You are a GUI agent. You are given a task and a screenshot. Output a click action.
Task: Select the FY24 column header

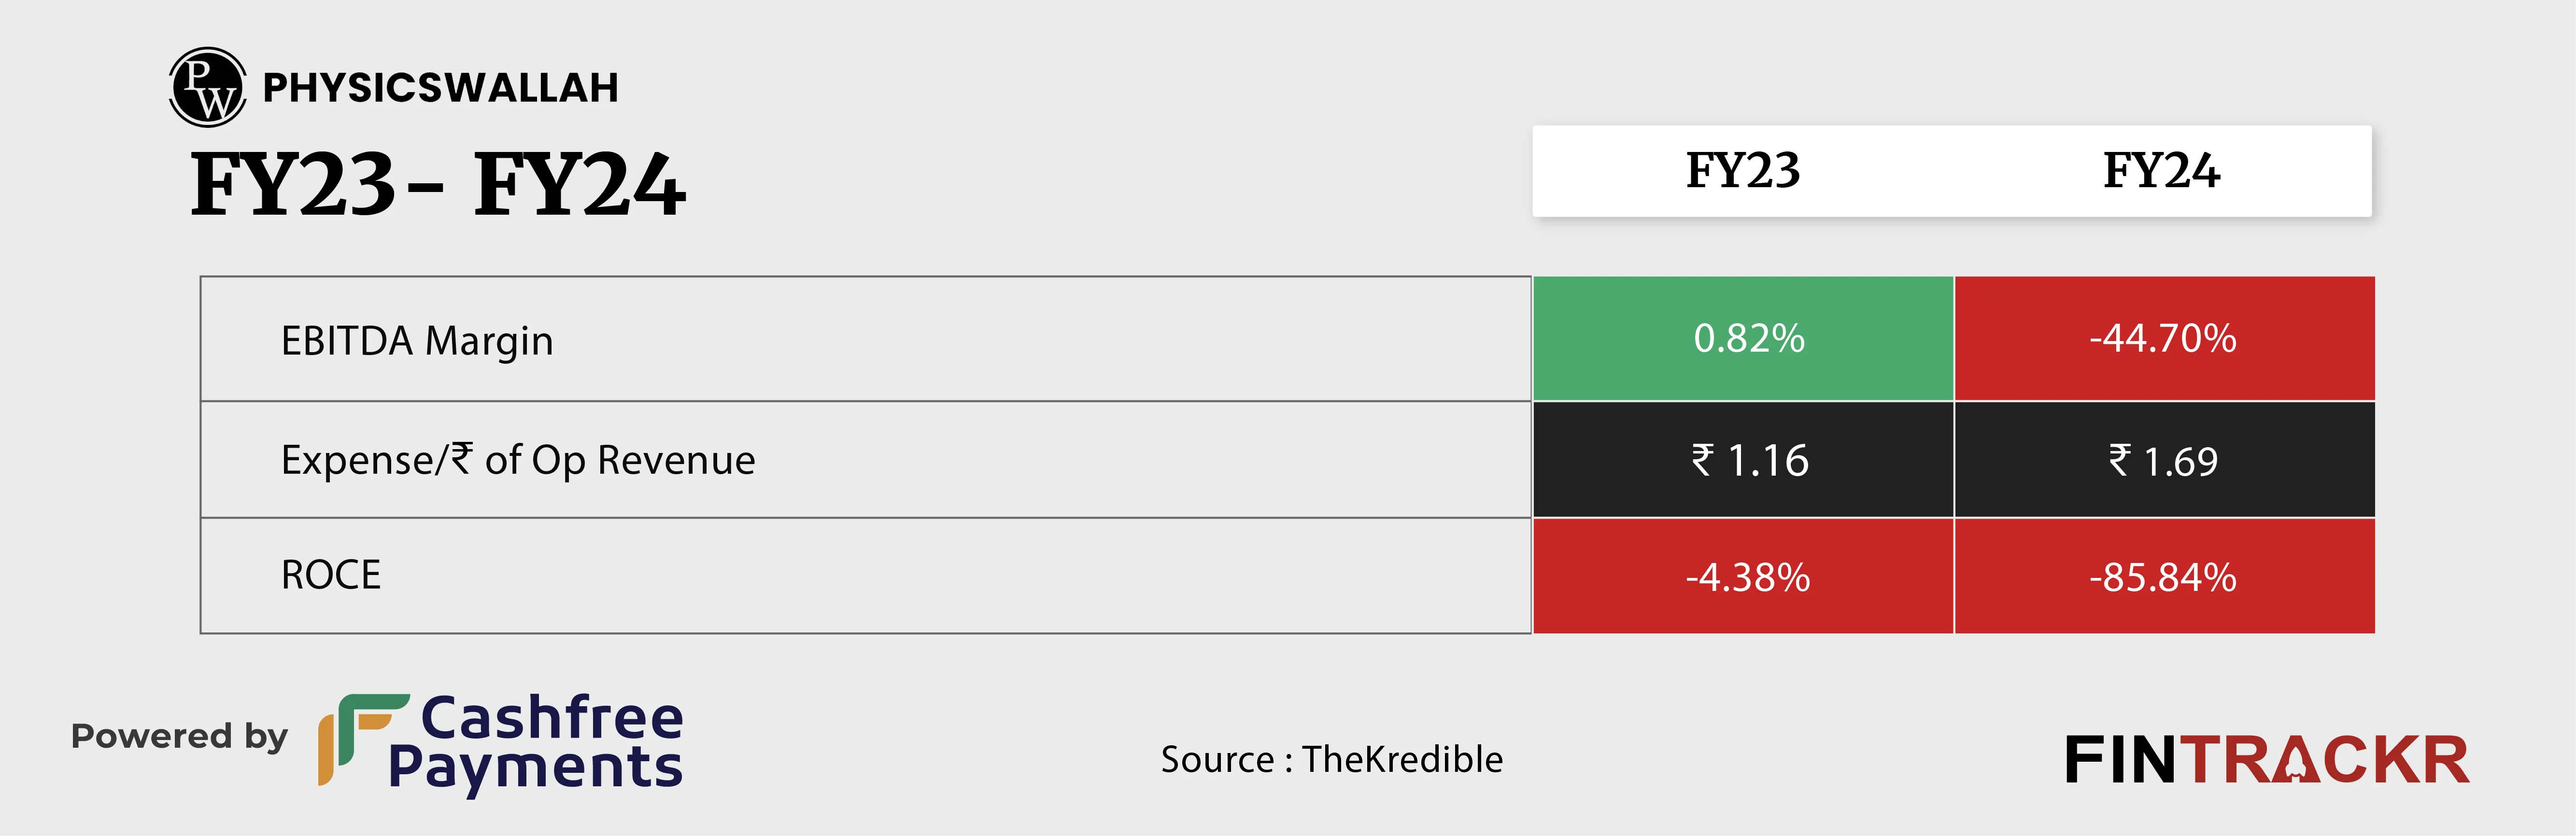[x=2161, y=171]
